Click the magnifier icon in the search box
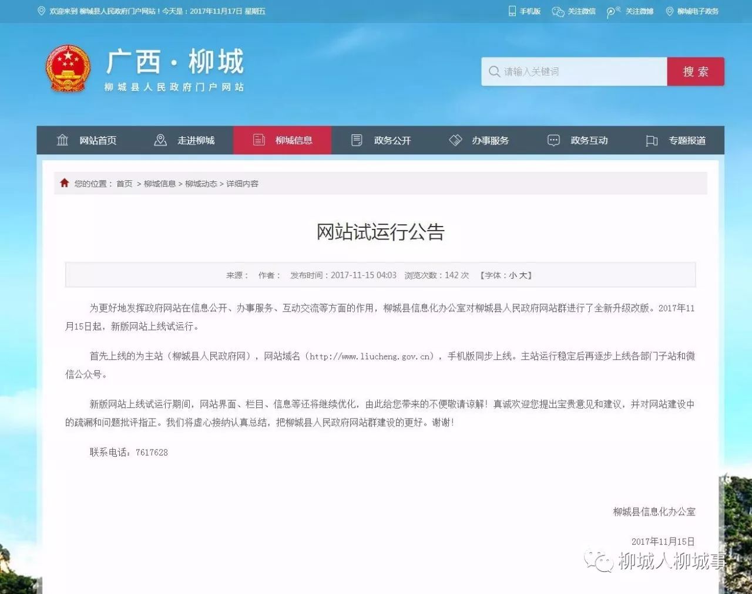This screenshot has width=752, height=594. point(494,72)
